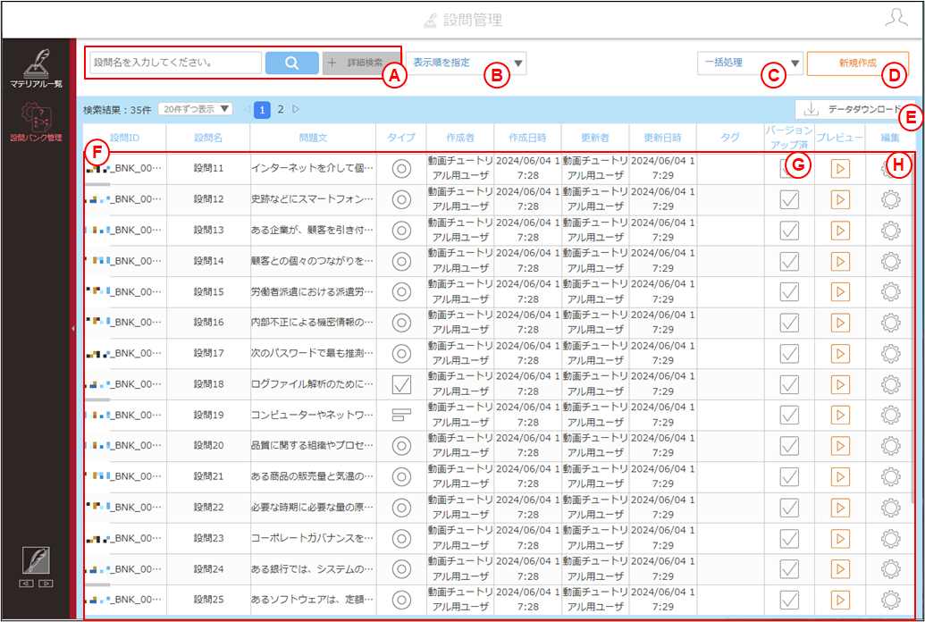Sort by 作成日時 column header
Image resolution: width=925 pixels, height=622 pixels.
527,138
